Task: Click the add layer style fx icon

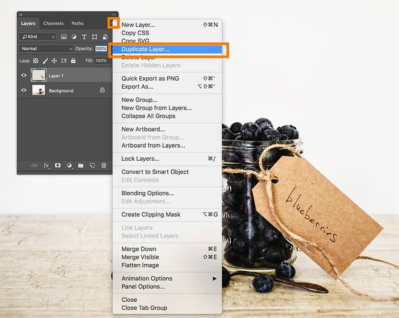Action: pos(47,165)
